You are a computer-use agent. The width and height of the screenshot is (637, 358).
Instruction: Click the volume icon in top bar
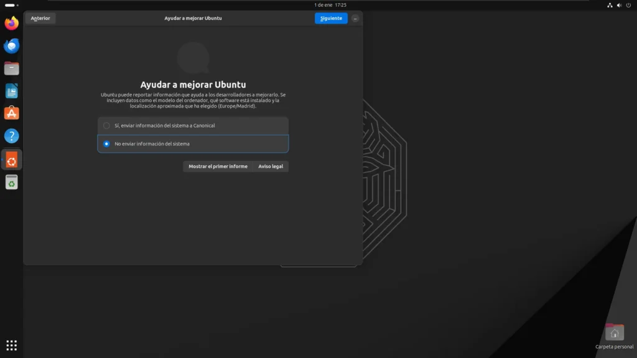click(x=619, y=5)
